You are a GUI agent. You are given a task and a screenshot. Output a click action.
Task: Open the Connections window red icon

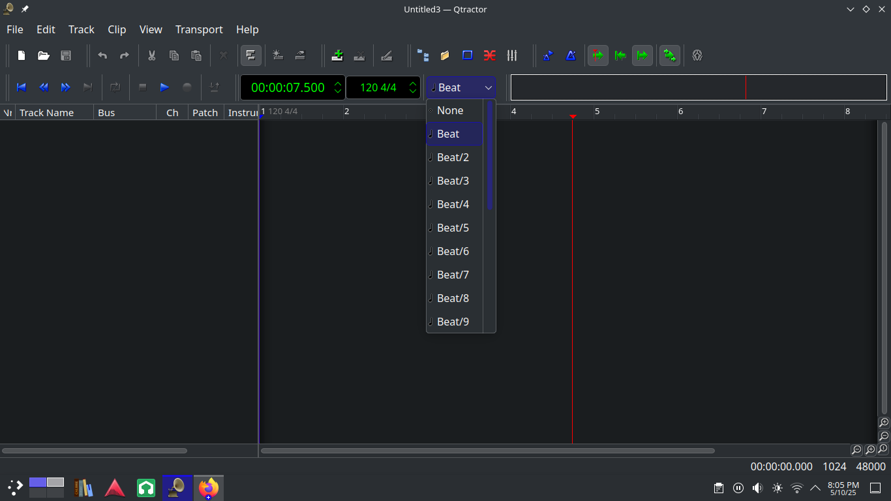tap(490, 55)
